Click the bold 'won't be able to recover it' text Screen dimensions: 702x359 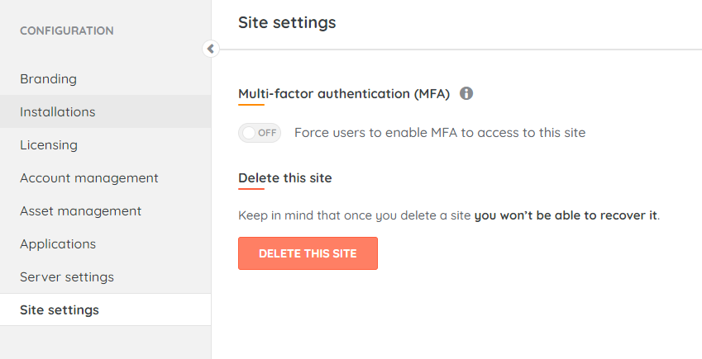coord(566,215)
